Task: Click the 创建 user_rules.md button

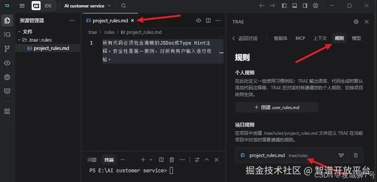Action: 277,107
